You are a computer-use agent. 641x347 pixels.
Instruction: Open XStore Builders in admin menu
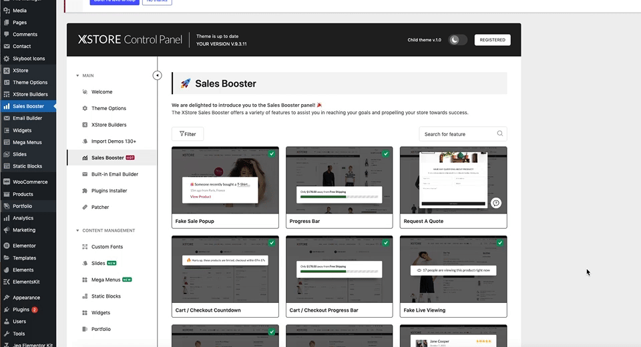tap(30, 94)
